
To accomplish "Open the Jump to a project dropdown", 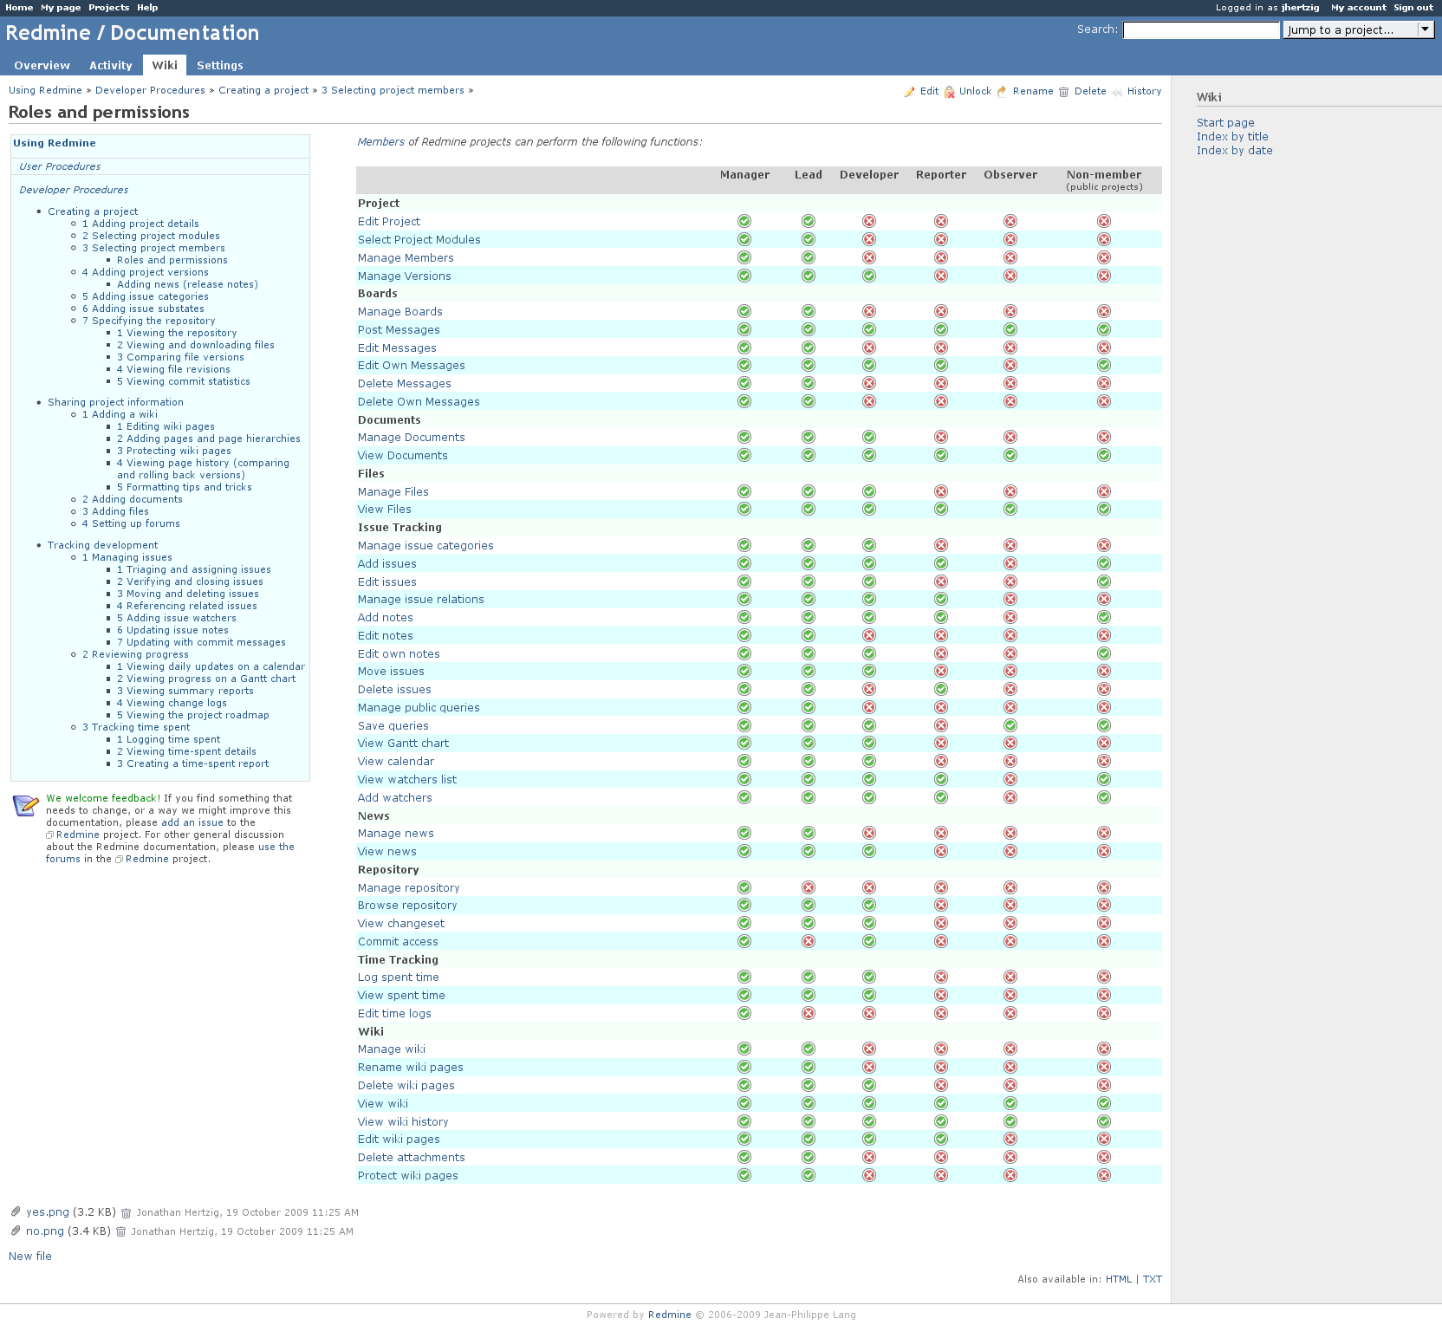I will [x=1358, y=29].
